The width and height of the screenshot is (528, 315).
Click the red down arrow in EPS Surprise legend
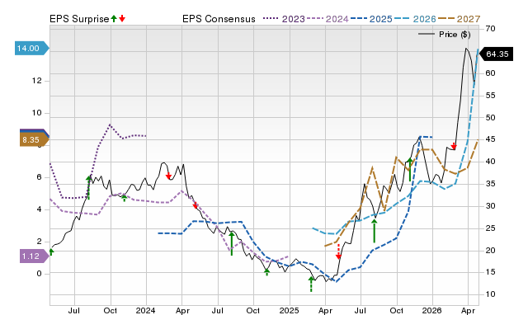click(x=122, y=19)
